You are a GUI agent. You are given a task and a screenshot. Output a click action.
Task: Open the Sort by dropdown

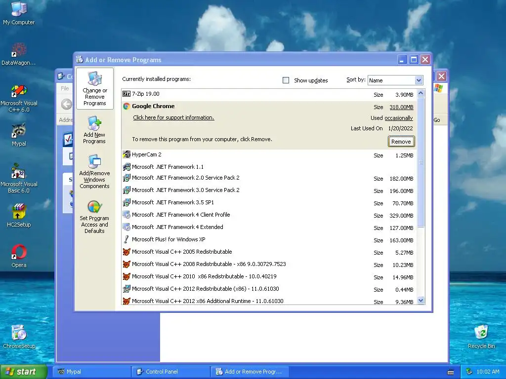pos(419,80)
